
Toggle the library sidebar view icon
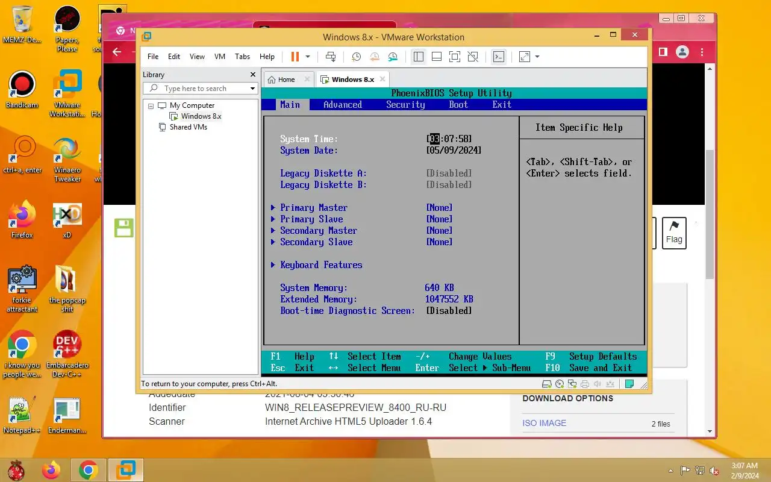[419, 57]
